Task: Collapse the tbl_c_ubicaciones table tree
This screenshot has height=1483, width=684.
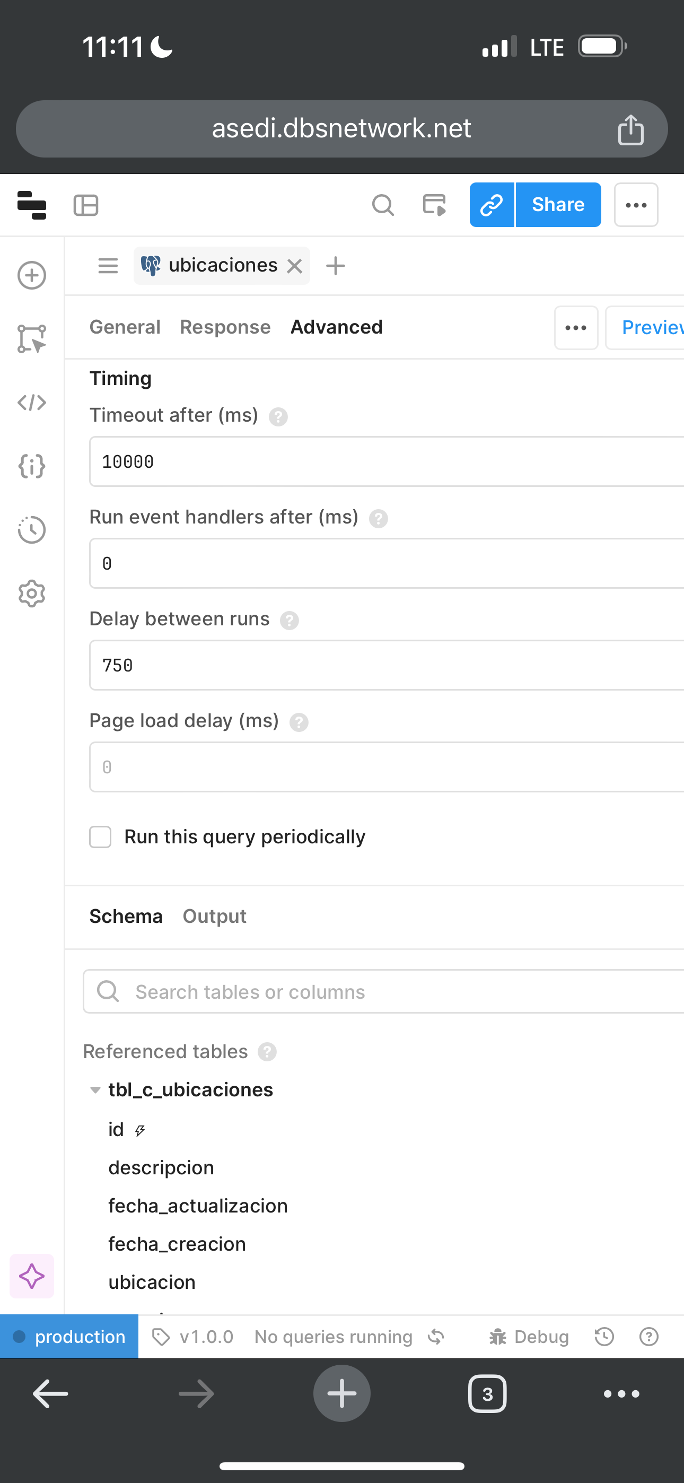Action: 95,1090
